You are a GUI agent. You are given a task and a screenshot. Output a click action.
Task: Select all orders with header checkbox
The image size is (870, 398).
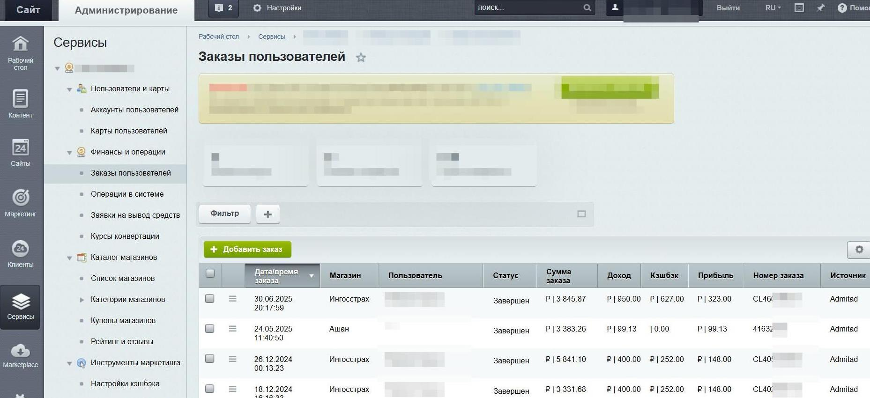coord(210,273)
